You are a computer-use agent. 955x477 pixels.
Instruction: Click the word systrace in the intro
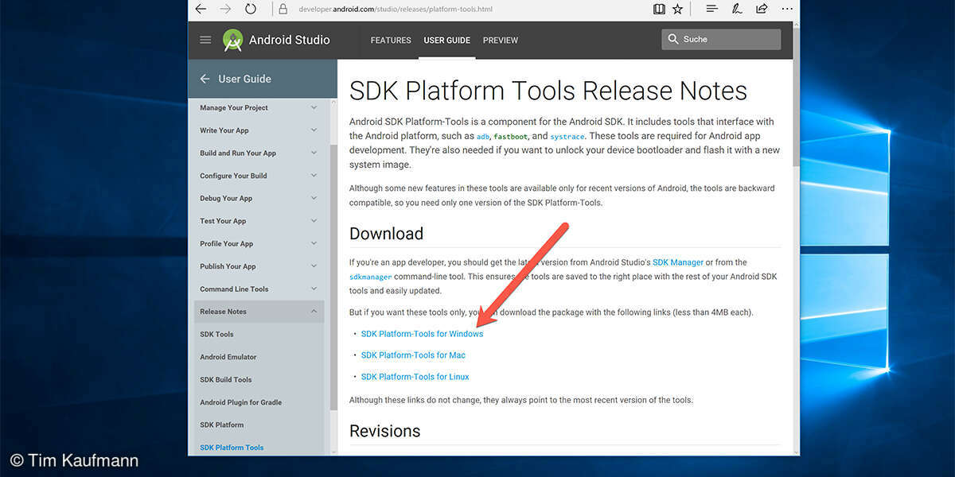click(x=567, y=137)
